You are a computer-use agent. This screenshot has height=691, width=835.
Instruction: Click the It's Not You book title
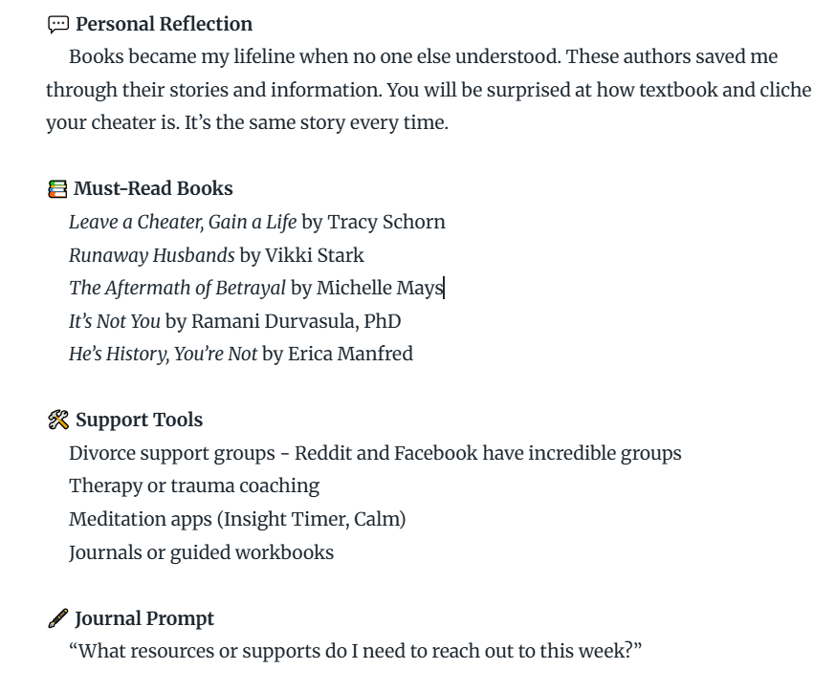point(115,321)
